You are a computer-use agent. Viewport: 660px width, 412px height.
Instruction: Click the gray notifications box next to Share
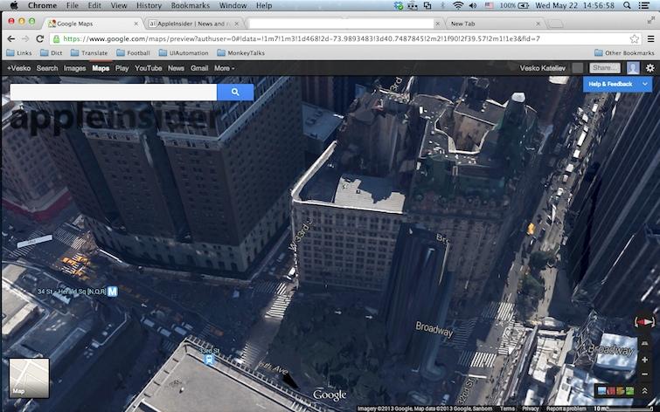click(578, 68)
